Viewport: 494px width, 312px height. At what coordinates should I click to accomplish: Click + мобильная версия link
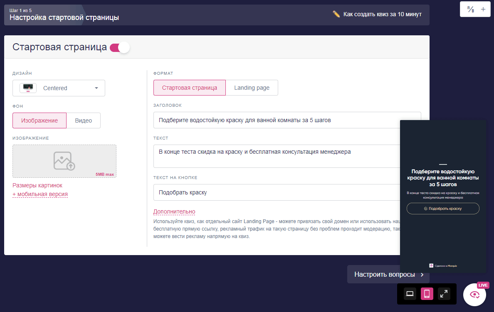point(40,194)
